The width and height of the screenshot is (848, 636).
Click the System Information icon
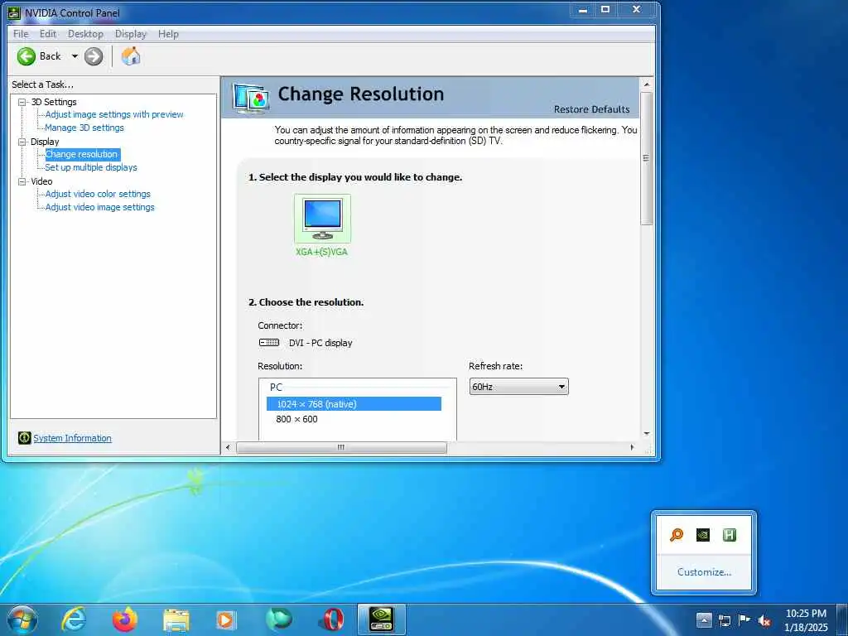(24, 437)
